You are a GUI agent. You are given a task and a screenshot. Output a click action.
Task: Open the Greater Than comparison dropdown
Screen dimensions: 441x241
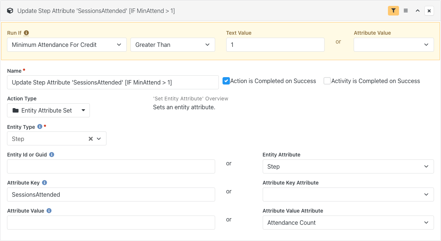[x=173, y=45]
